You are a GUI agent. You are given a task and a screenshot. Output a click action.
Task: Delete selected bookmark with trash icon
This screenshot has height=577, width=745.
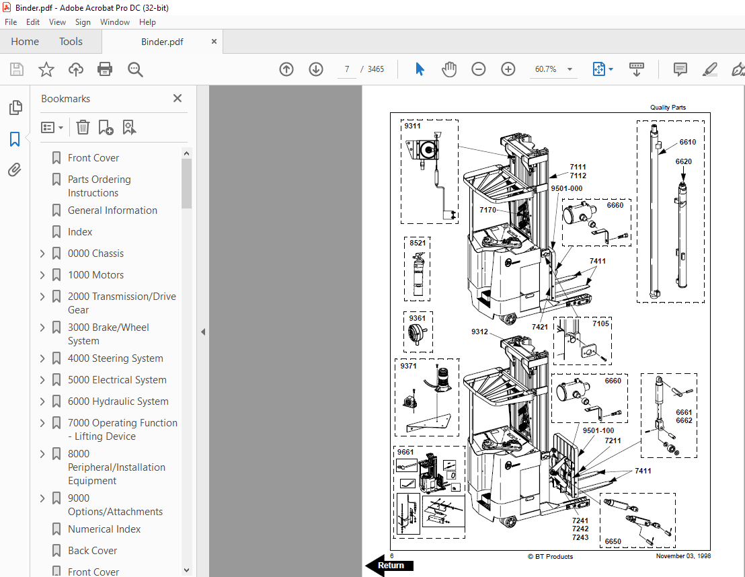(83, 127)
